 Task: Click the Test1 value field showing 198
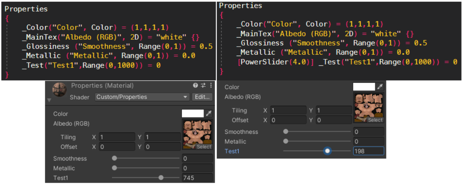(x=368, y=151)
